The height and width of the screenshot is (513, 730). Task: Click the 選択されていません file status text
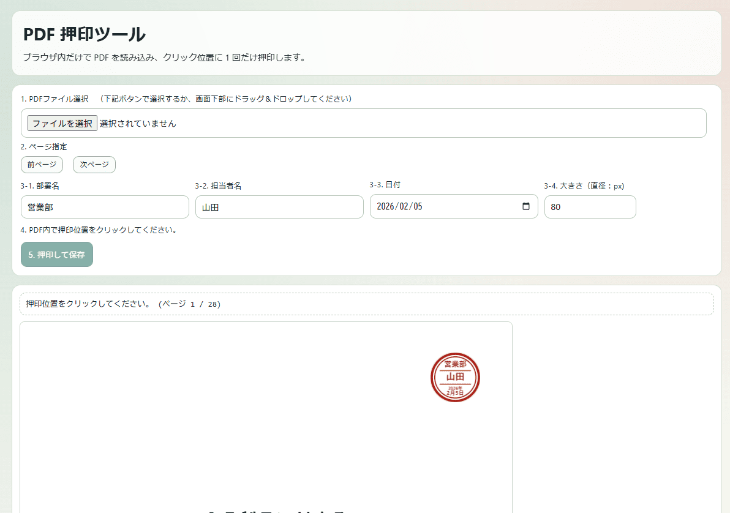click(138, 123)
